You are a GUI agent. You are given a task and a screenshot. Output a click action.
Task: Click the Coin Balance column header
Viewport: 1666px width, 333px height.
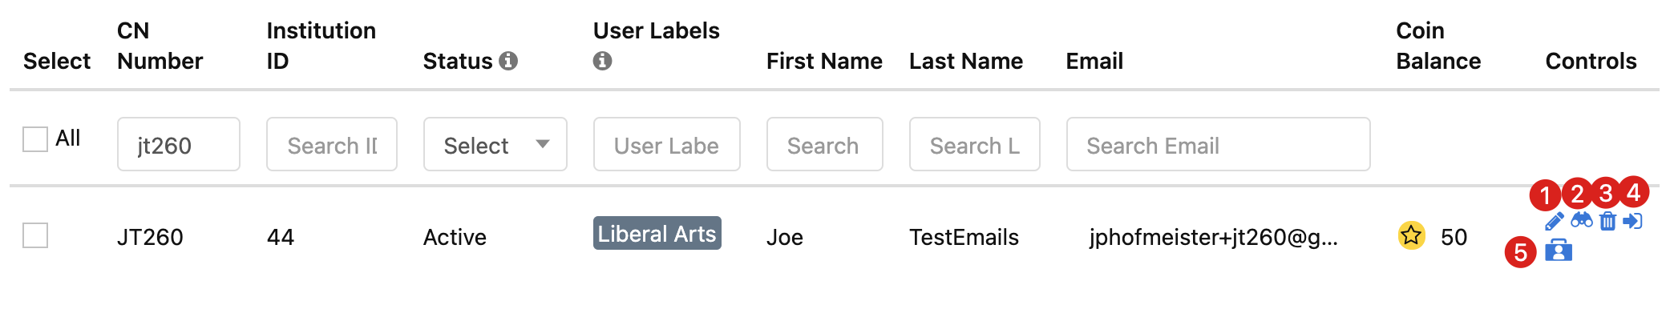[1438, 46]
